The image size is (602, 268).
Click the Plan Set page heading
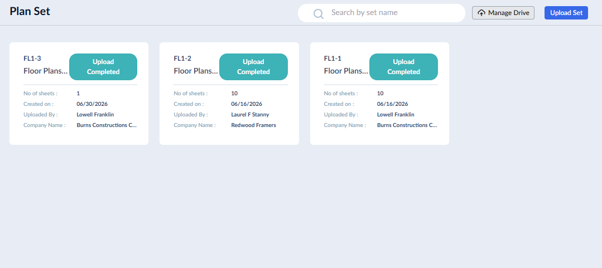[x=30, y=12]
